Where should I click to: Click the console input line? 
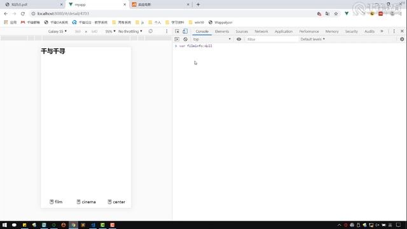(x=289, y=46)
